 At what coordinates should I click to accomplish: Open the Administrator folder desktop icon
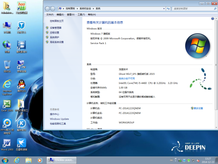(x=7, y=8)
